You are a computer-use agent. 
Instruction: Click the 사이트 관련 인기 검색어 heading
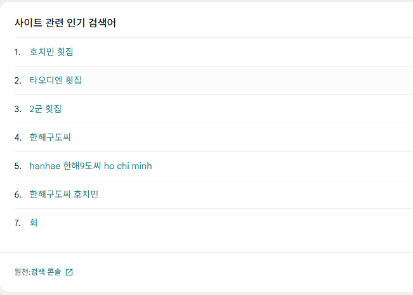click(x=65, y=23)
